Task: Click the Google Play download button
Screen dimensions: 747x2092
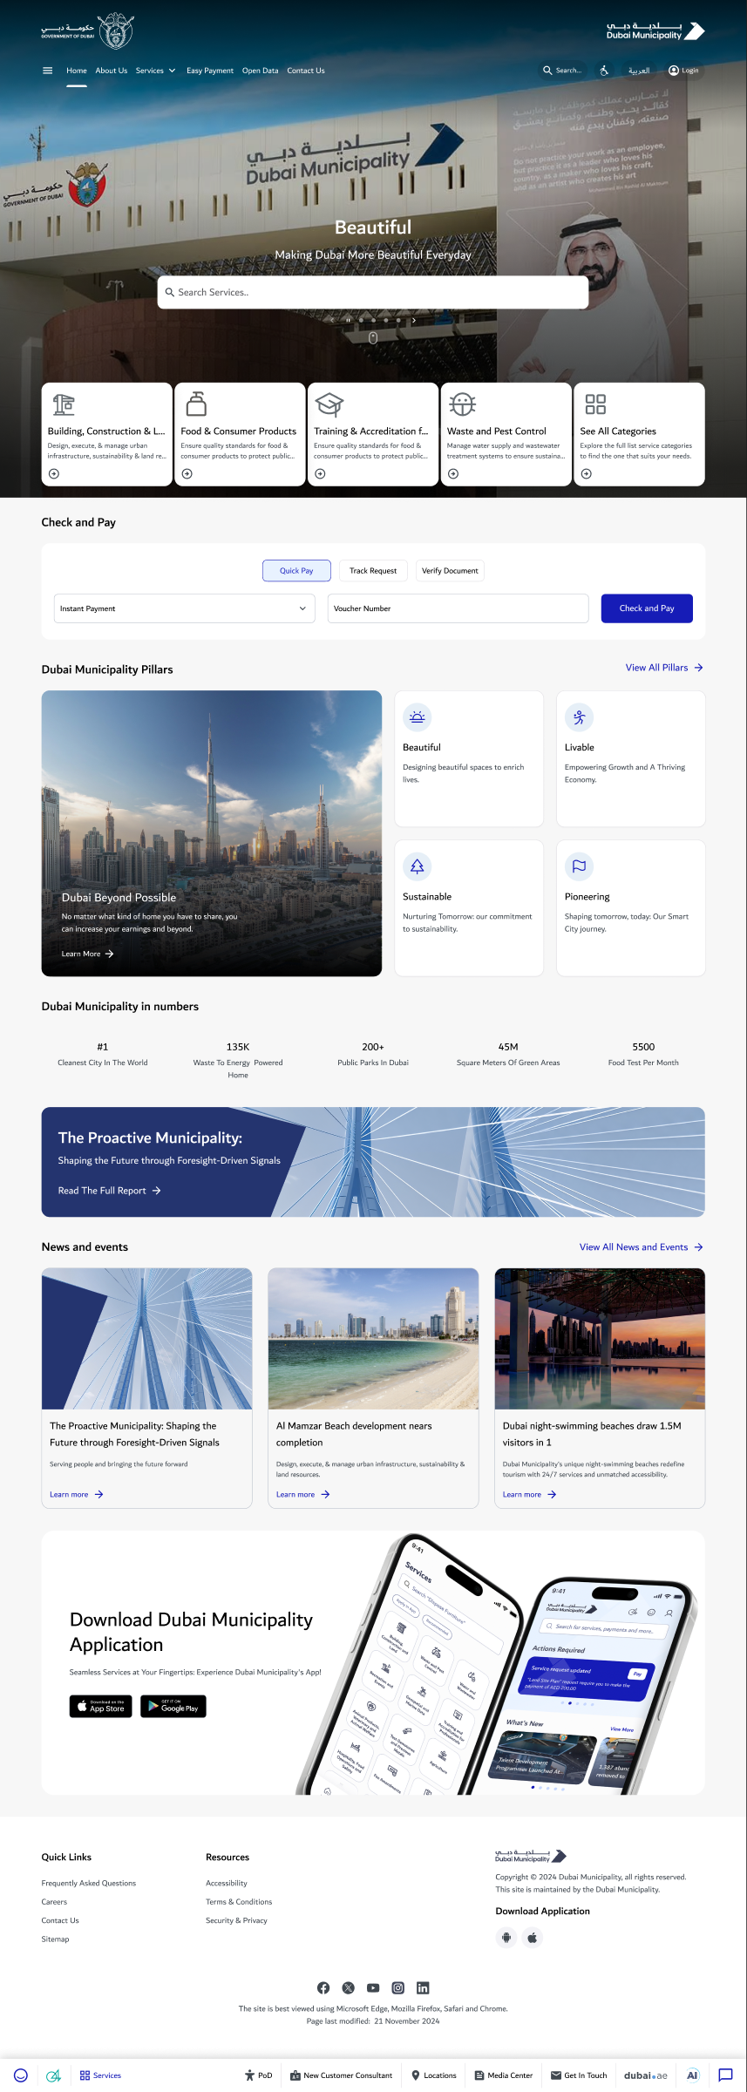Action: click(x=174, y=1706)
